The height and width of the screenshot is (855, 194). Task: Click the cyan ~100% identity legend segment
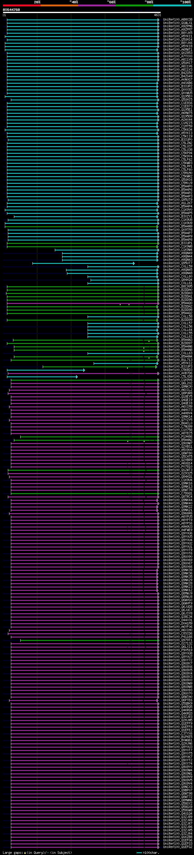[172, 5]
